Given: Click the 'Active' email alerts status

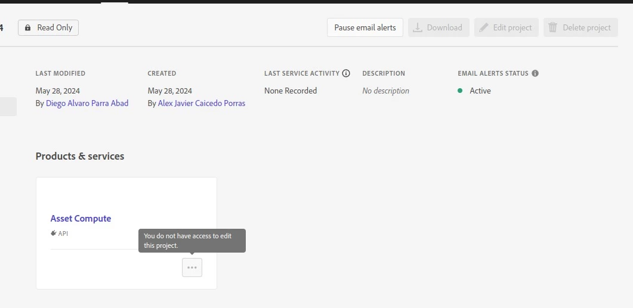Looking at the screenshot, I should pyautogui.click(x=480, y=91).
